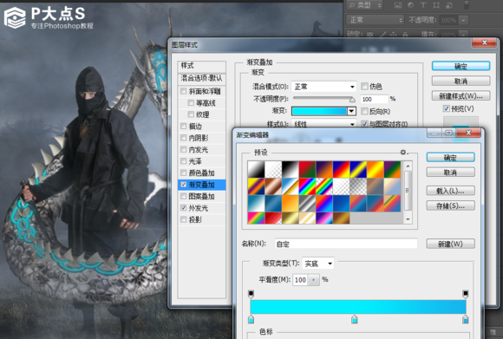Tick the 反向(R) checkbox
This screenshot has height=339, width=503.
click(364, 111)
